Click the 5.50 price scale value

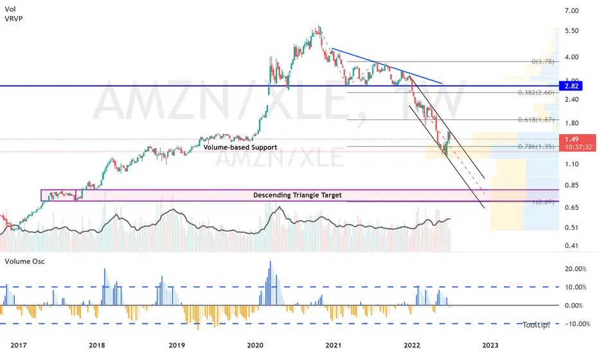[x=571, y=31]
